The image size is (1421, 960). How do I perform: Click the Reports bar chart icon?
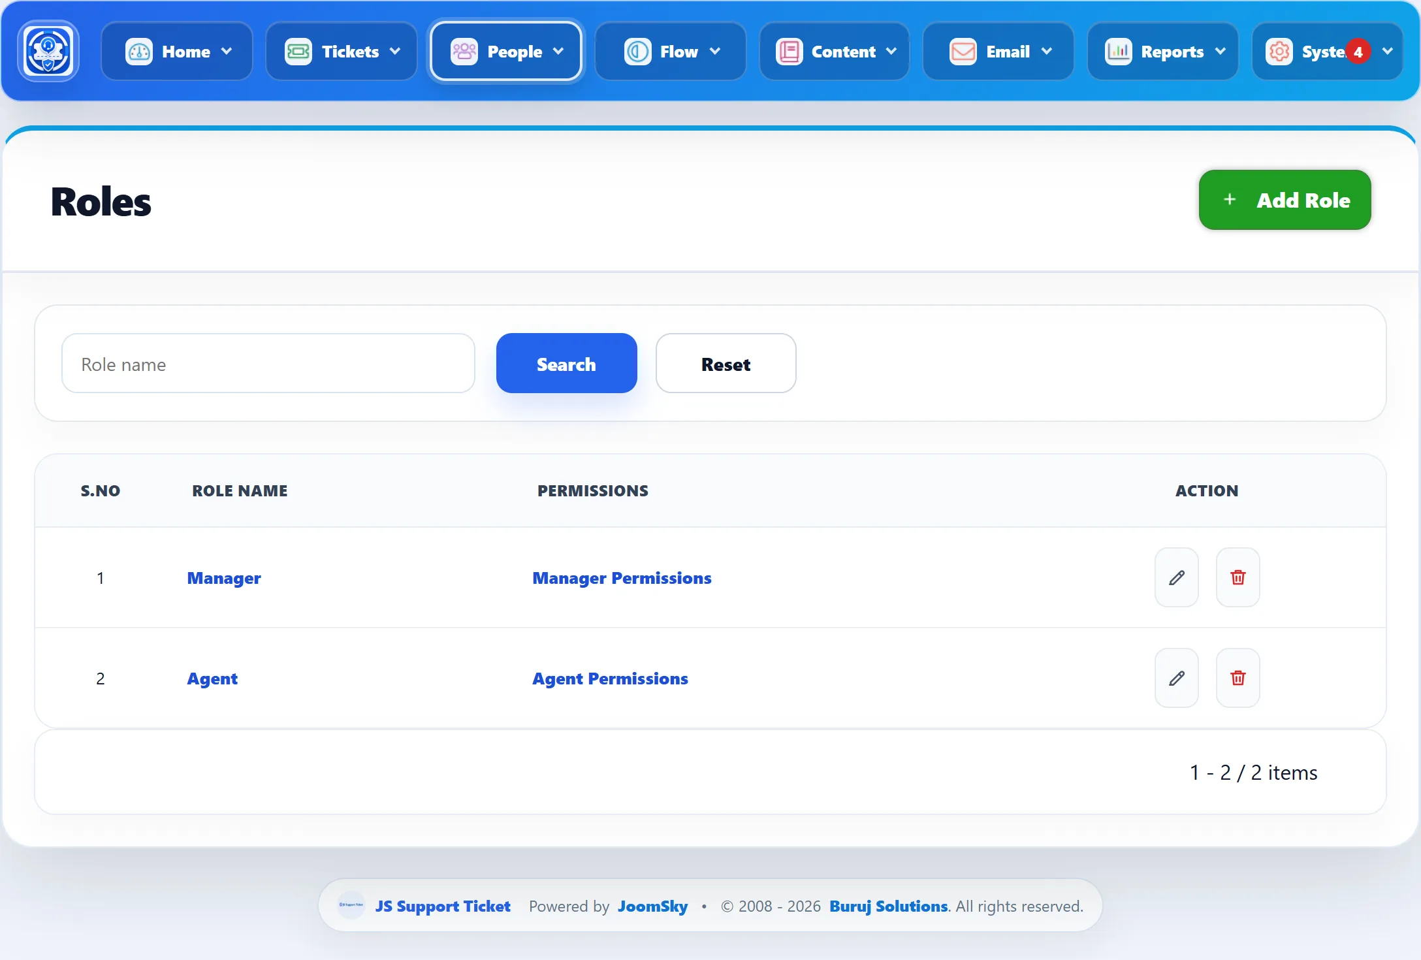1118,51
